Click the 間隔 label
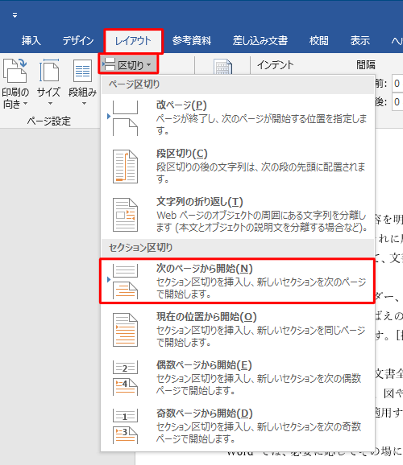 366,64
